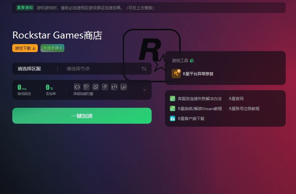Expand the stats panel chevron
The image size is (296, 194).
145,90
